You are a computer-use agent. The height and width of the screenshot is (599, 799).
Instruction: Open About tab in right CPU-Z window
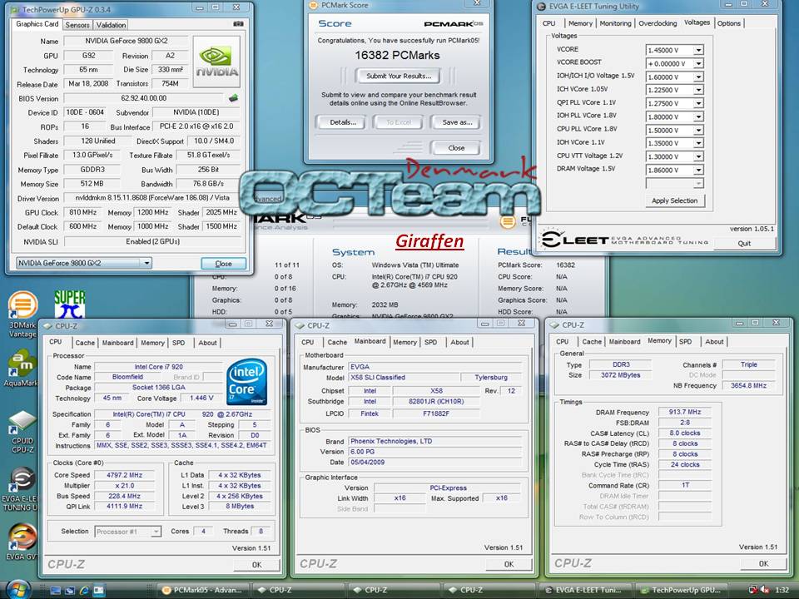point(714,342)
